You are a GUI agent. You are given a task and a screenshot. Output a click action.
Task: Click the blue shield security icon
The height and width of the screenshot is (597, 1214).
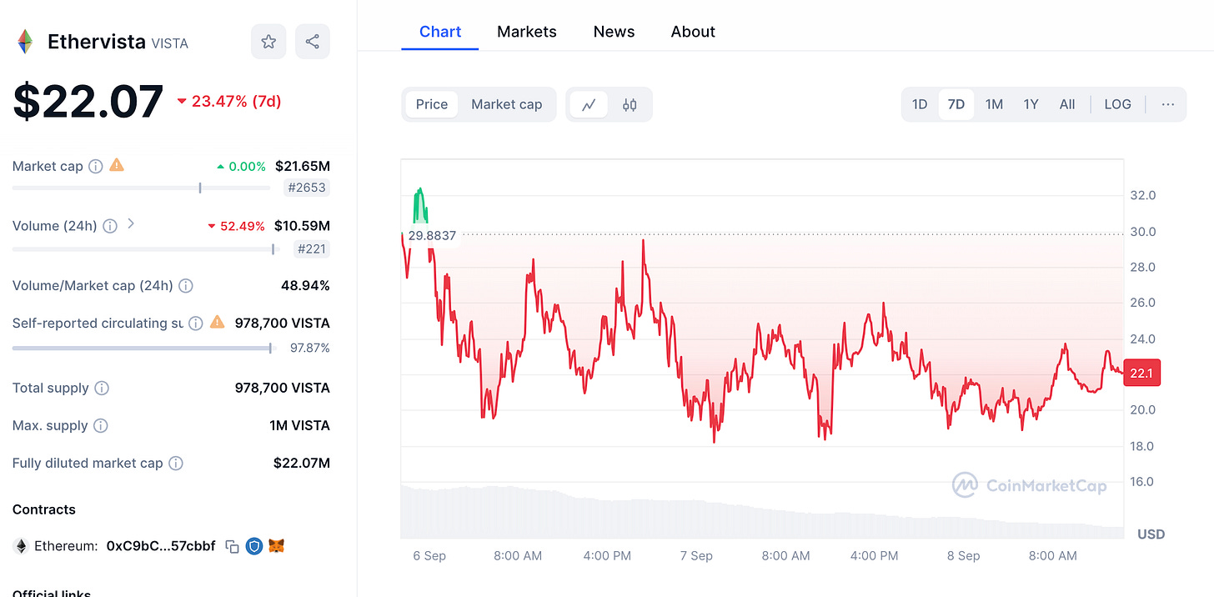coord(254,547)
